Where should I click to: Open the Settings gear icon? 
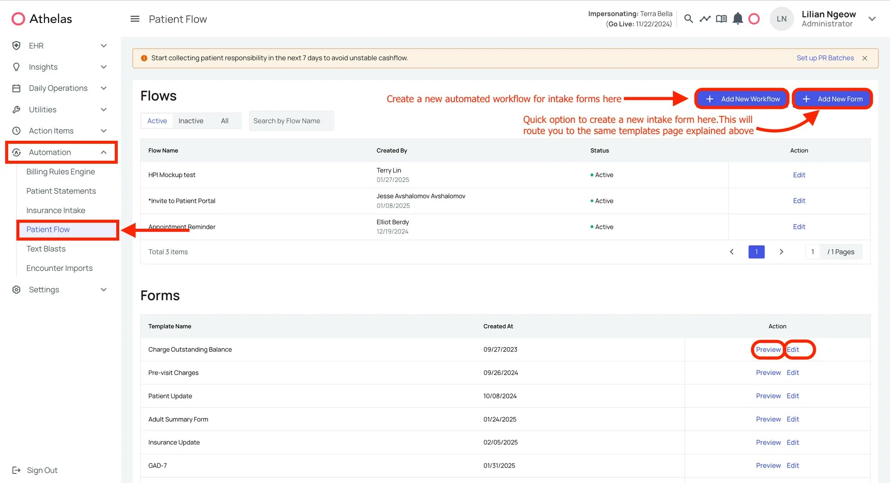point(16,289)
